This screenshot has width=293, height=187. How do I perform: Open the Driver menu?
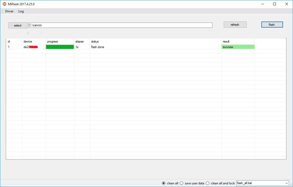(x=9, y=11)
